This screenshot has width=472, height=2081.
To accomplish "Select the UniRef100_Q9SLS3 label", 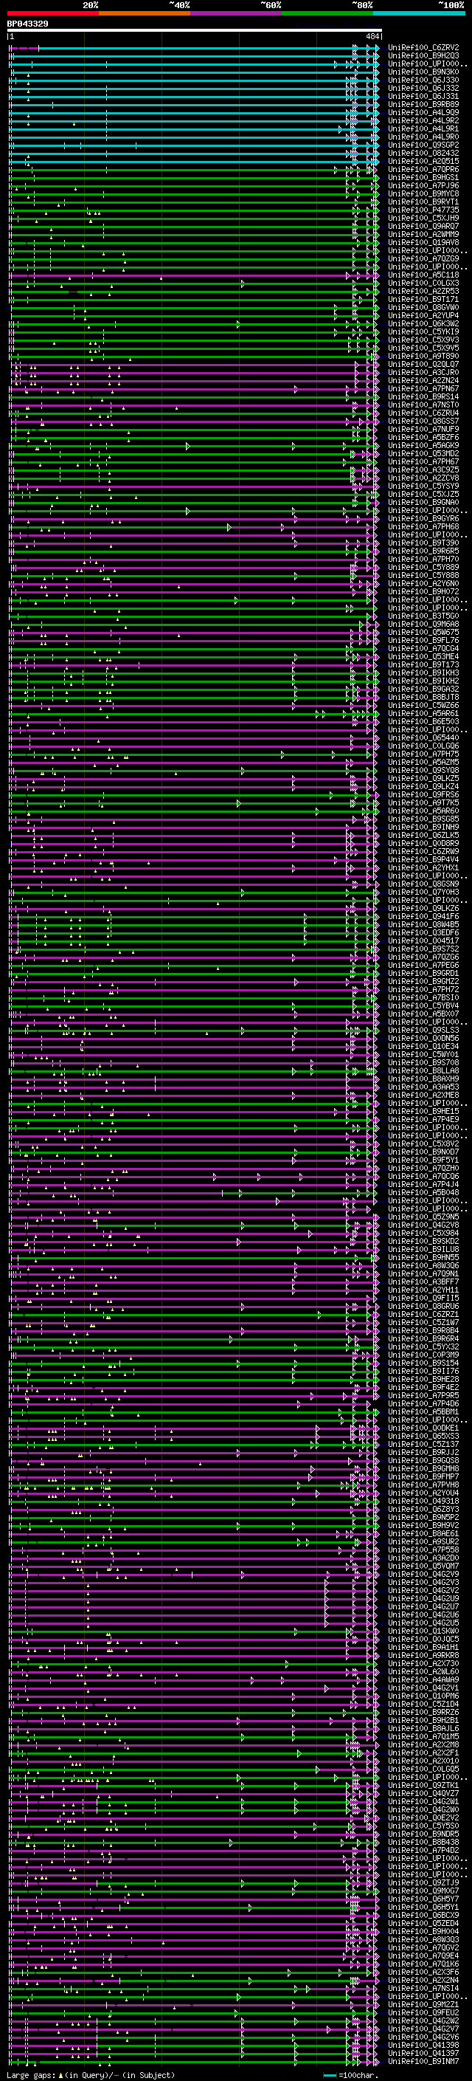I will [x=423, y=1030].
